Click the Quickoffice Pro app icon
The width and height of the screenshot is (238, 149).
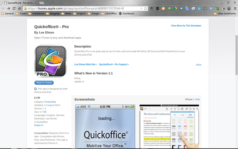pos(51,61)
